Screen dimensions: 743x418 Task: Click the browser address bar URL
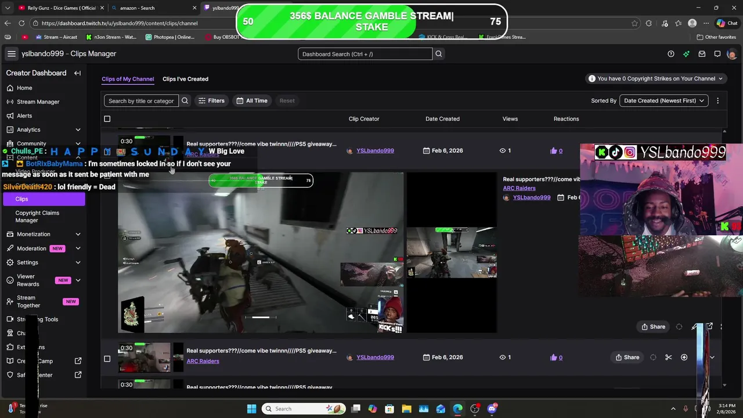[120, 23]
